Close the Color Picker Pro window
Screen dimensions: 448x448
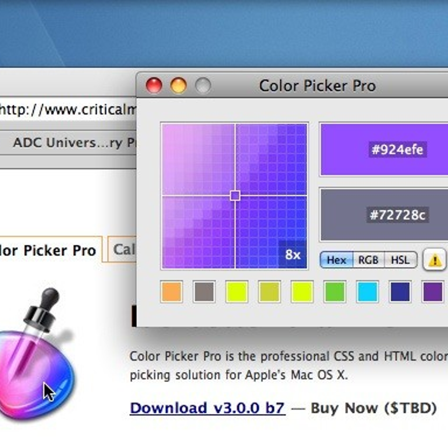click(x=154, y=85)
